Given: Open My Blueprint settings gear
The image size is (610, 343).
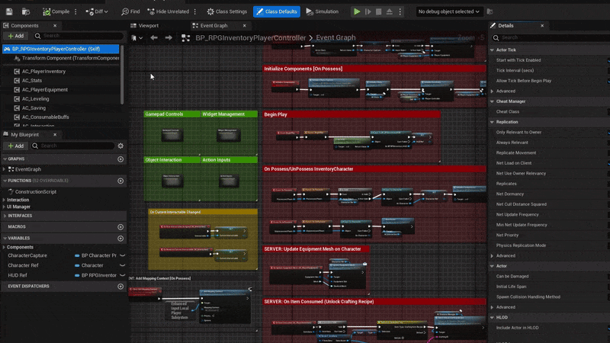Looking at the screenshot, I should pyautogui.click(x=120, y=146).
